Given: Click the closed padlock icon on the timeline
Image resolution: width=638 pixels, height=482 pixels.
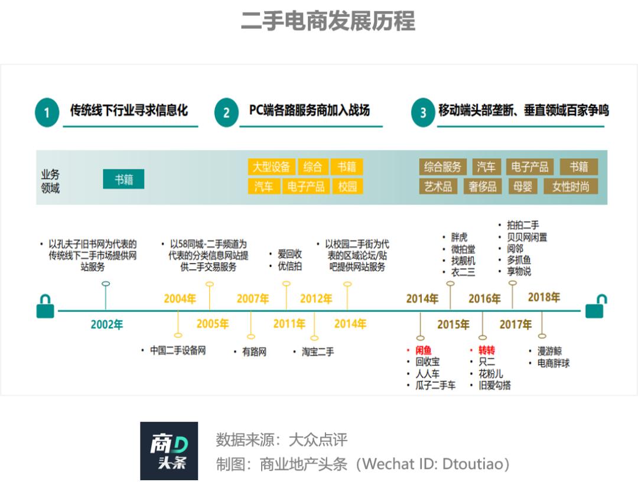Looking at the screenshot, I should (45, 307).
